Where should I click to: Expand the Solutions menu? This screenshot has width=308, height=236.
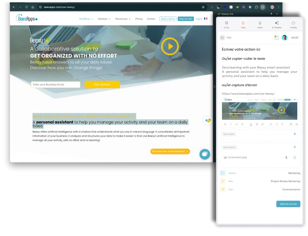click(x=104, y=19)
